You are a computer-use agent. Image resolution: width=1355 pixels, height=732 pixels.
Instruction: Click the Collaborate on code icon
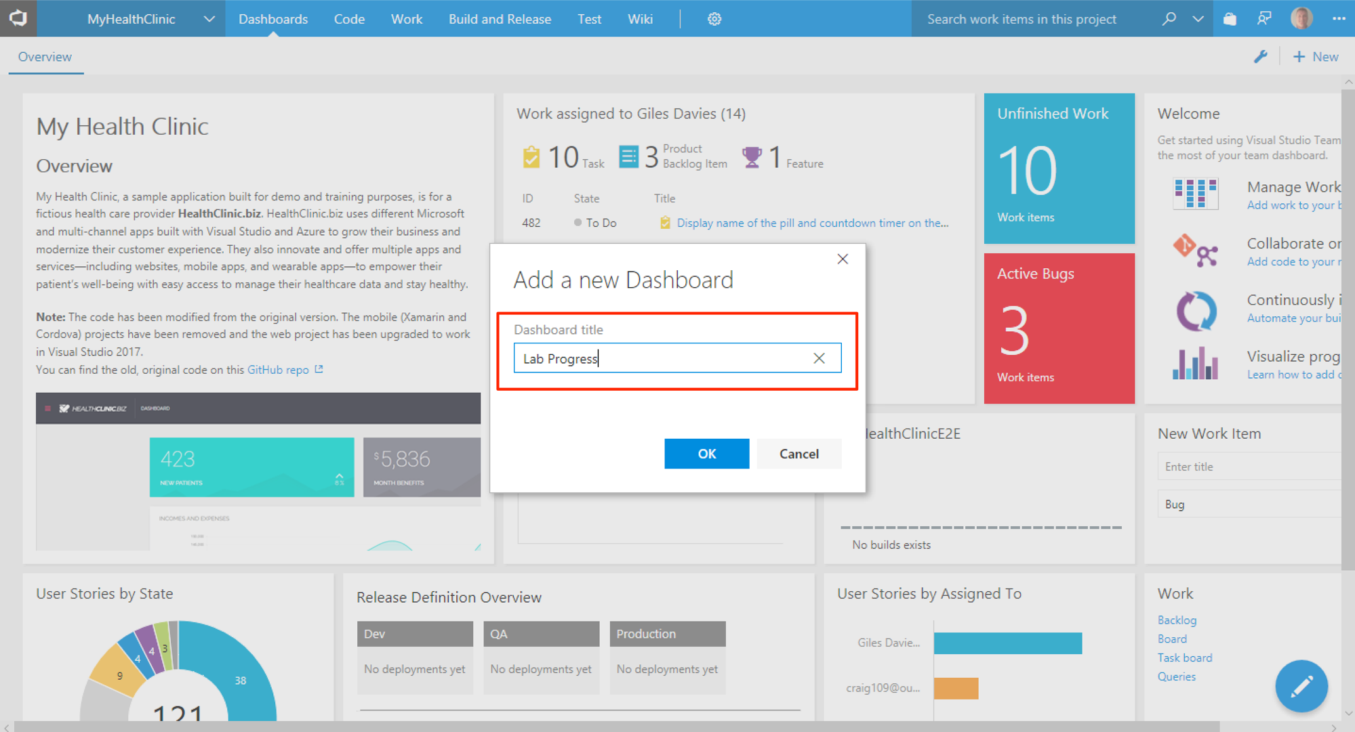pyautogui.click(x=1195, y=251)
